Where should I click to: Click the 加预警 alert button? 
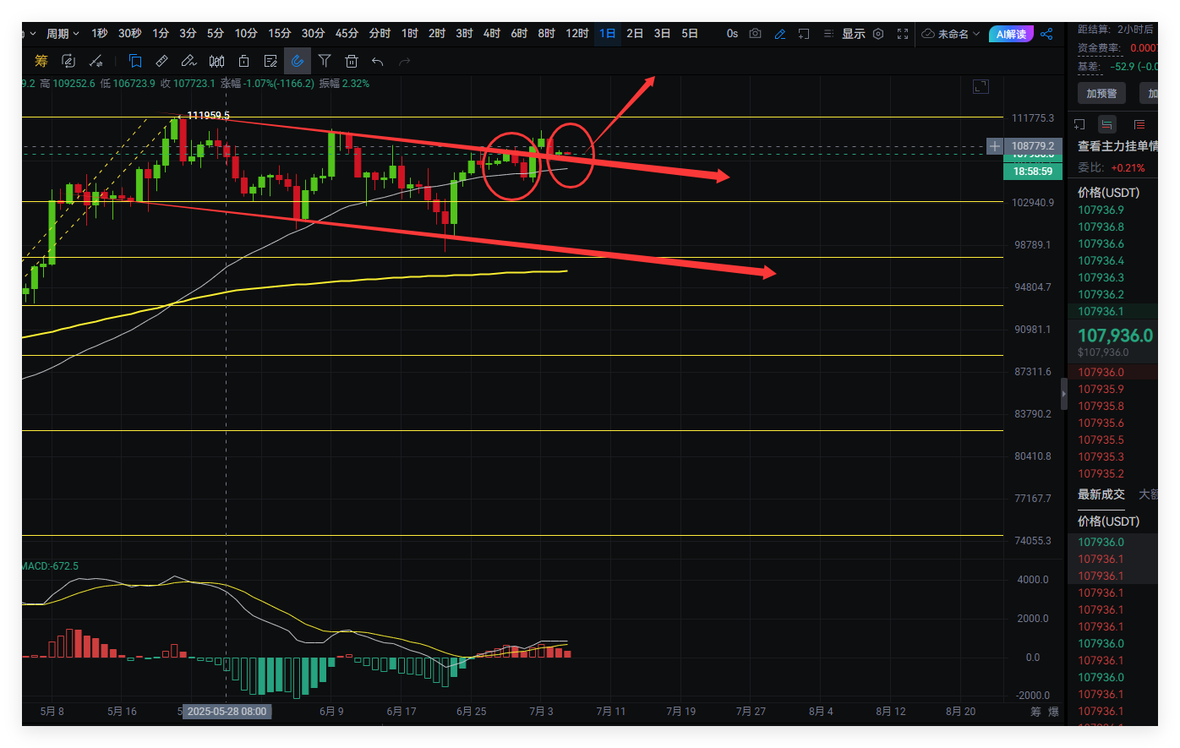[1101, 93]
